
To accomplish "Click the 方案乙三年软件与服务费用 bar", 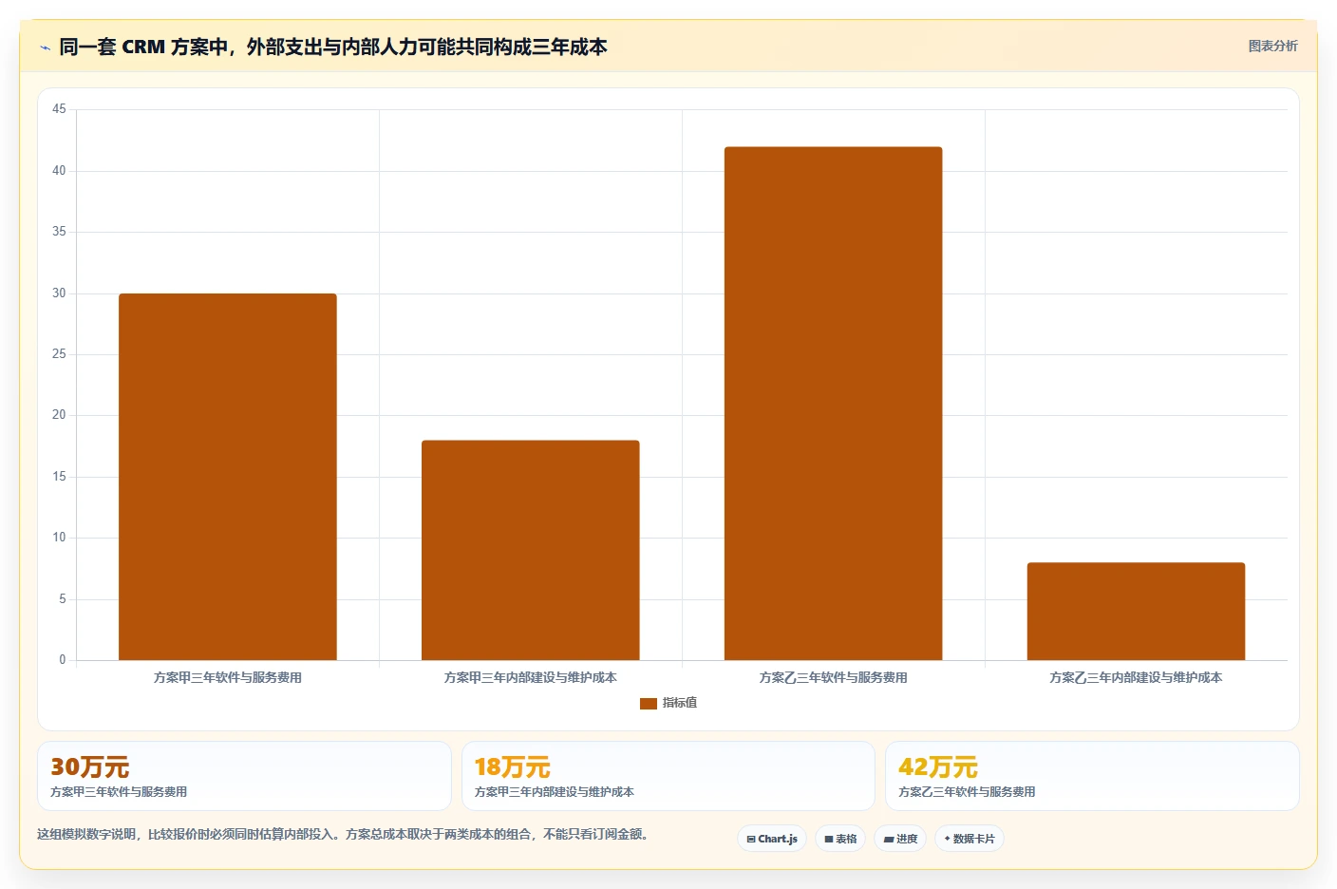I will click(x=834, y=404).
